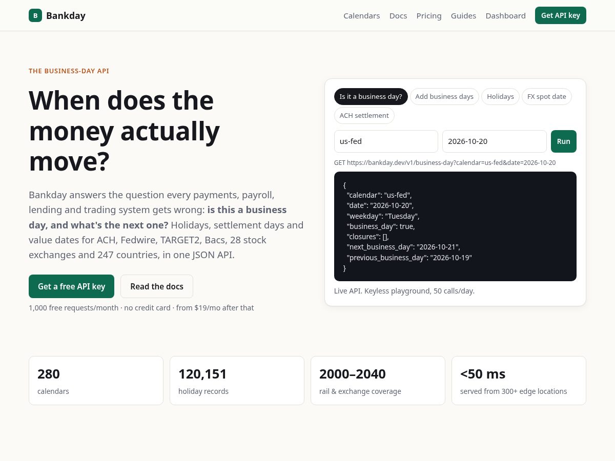Click the JSON response code block
615x461 pixels.
(455, 226)
